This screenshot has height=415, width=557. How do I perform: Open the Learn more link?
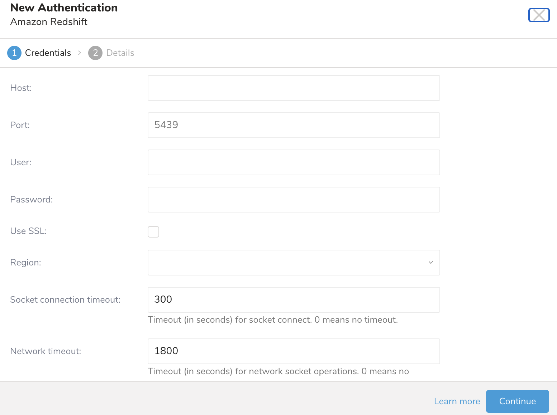(457, 401)
